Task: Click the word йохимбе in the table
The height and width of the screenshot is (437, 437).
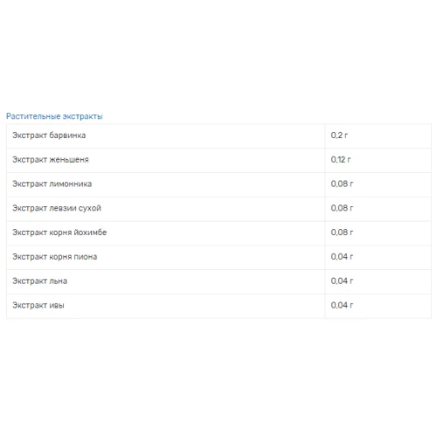Action: (x=90, y=232)
